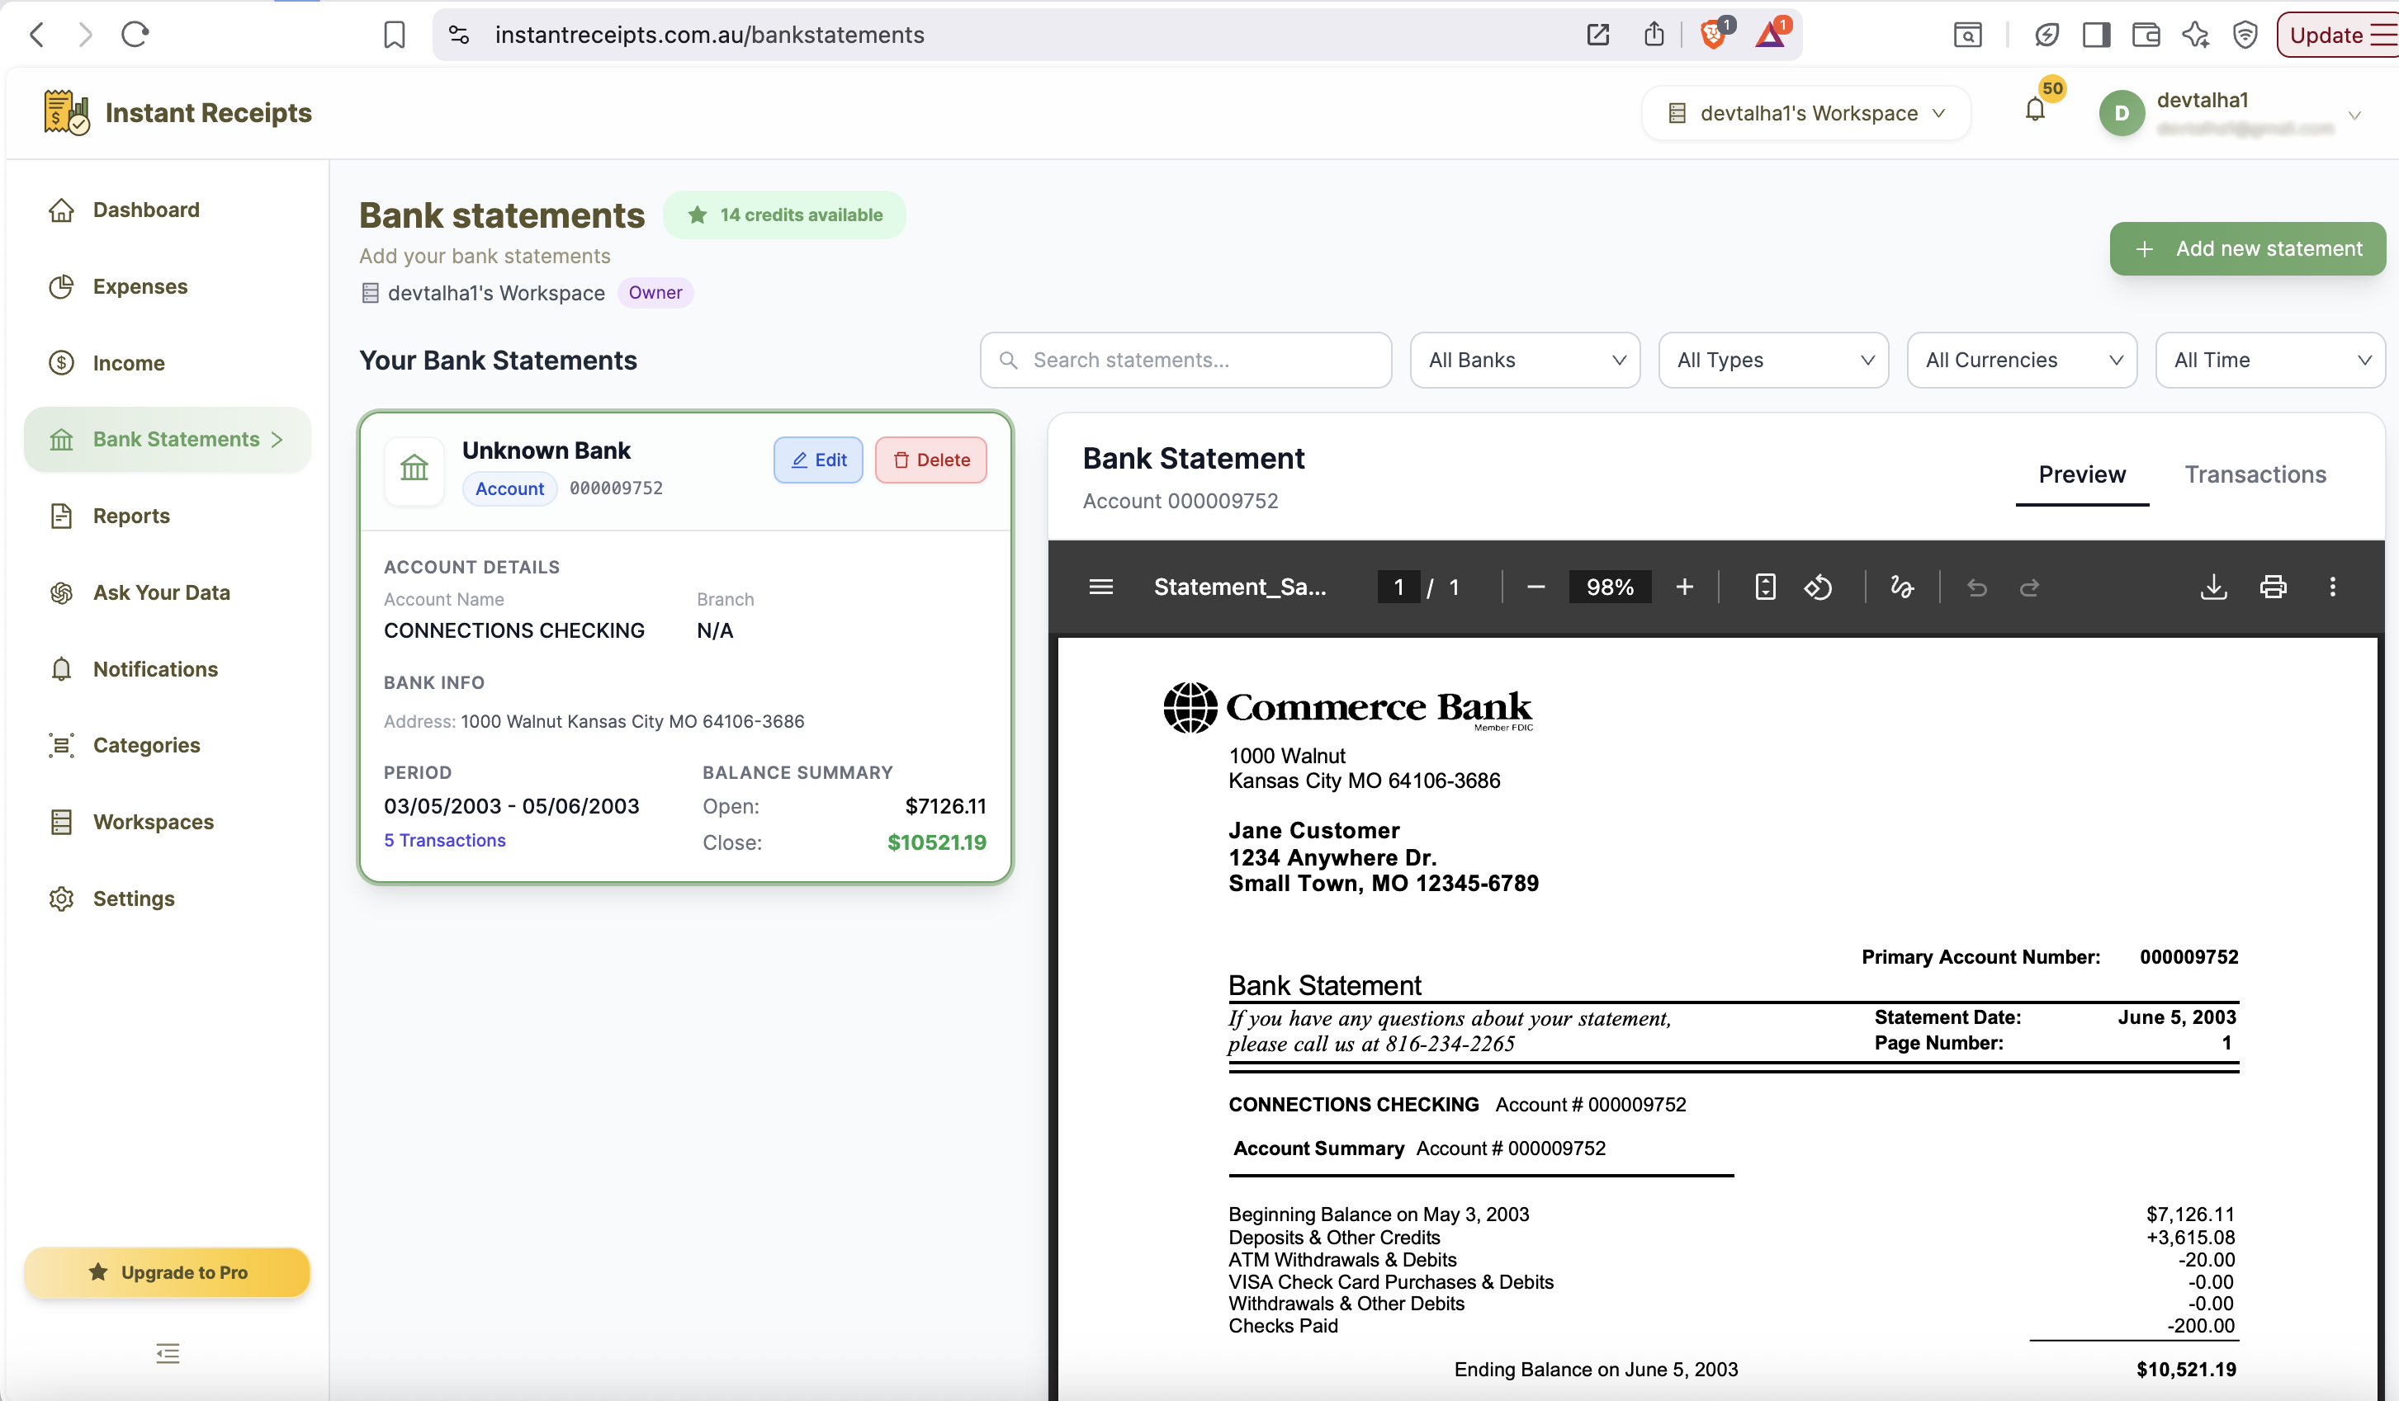Open the All Time filter
The width and height of the screenshot is (2399, 1401).
pyautogui.click(x=2270, y=360)
